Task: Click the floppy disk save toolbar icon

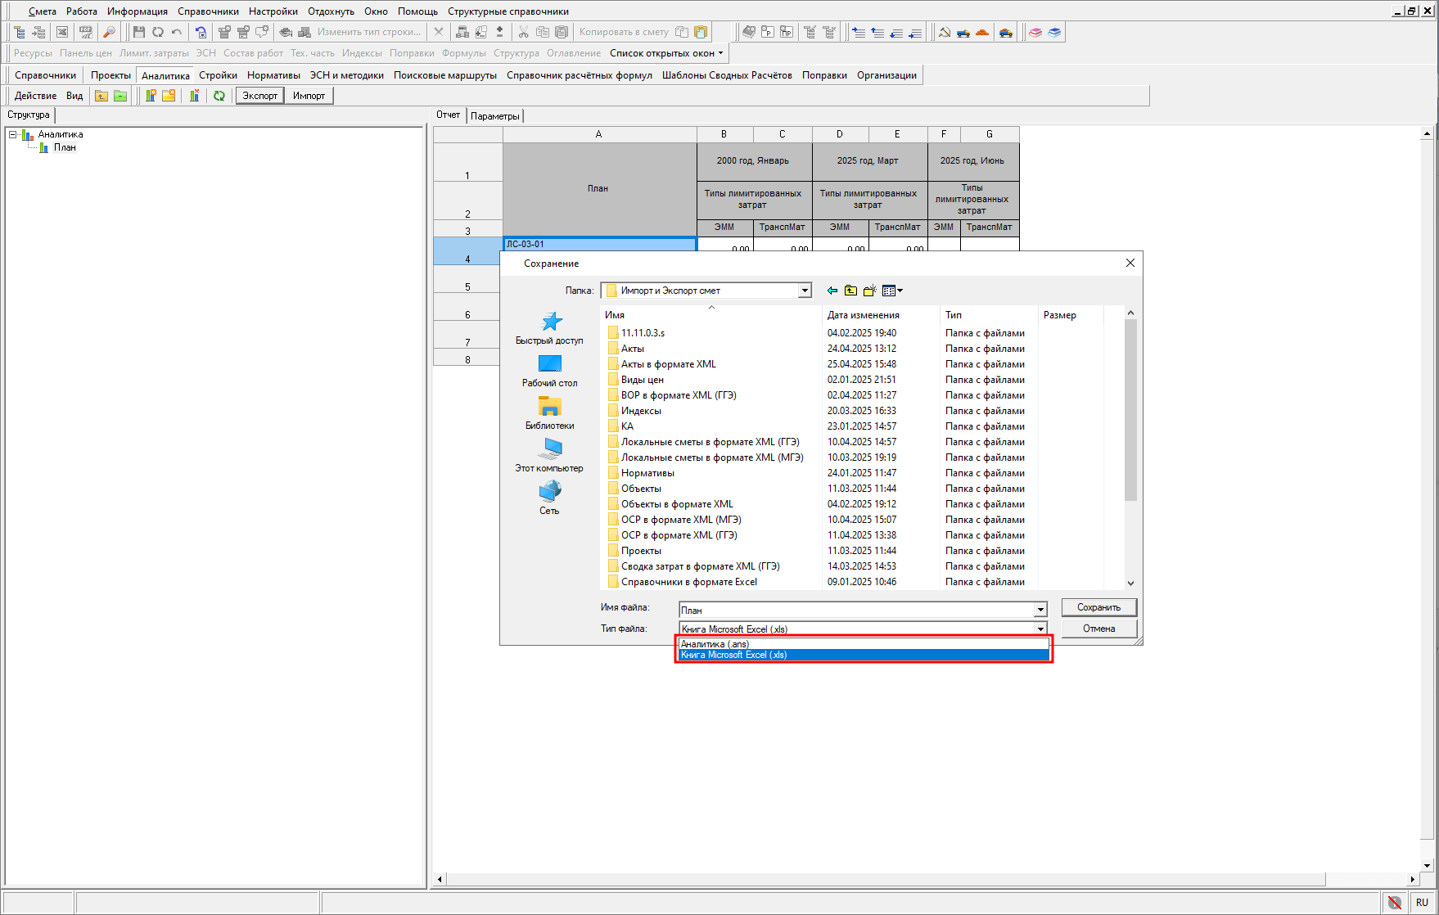Action: point(139,32)
